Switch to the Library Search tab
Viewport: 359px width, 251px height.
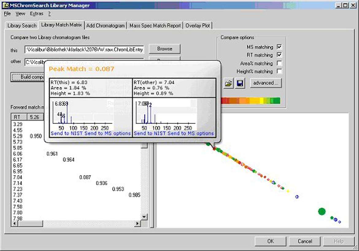(22, 26)
